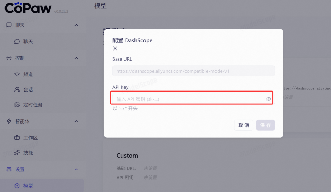The image size is (331, 192).
Task: Focus the API Key input field
Action: [193, 99]
